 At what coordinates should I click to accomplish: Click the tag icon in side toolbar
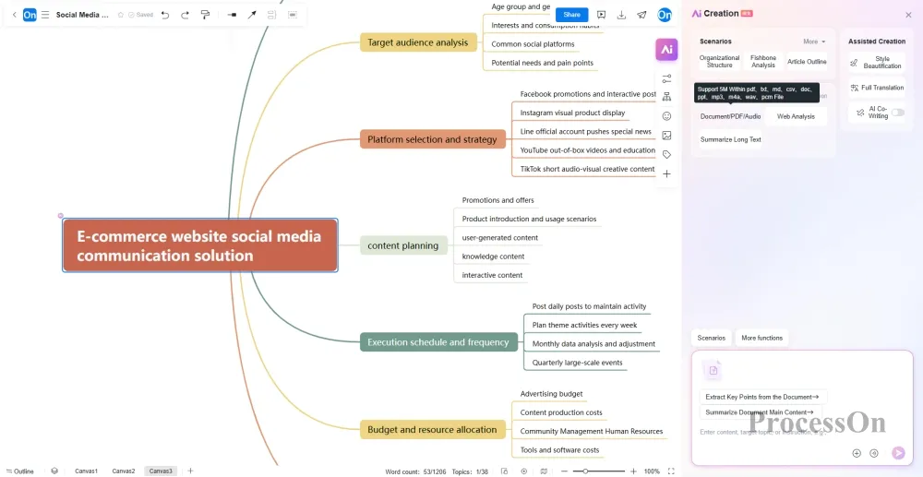[666, 155]
